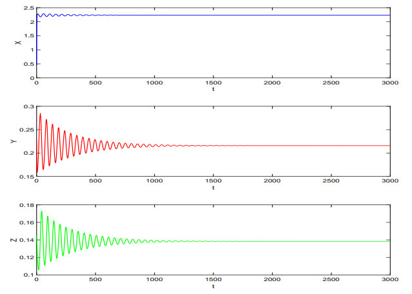412x294 pixels.
Task: Click the 0.14 tick label on bottom plot
Action: [26, 240]
